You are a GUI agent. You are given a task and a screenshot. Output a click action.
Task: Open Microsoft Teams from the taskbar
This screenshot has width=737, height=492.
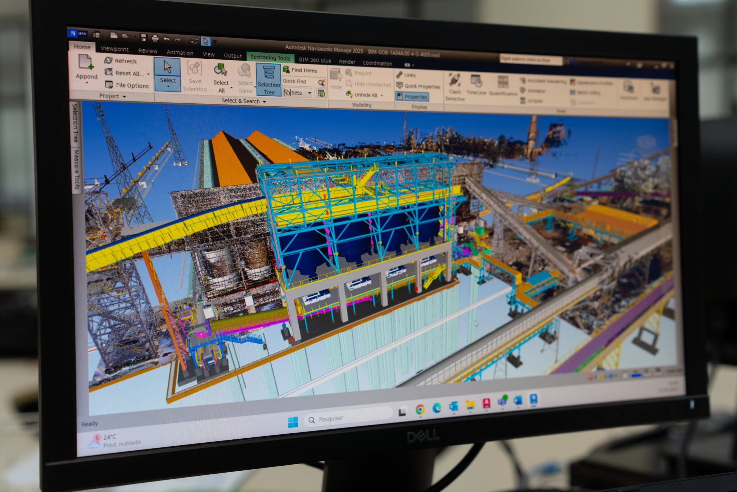(x=502, y=401)
